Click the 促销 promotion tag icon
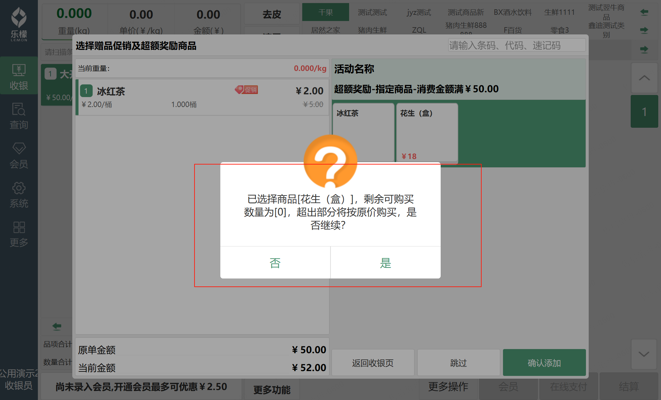The height and width of the screenshot is (400, 661). [246, 90]
